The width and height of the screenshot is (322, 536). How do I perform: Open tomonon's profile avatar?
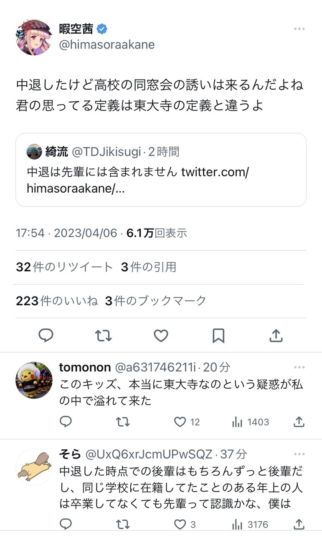pos(34,380)
